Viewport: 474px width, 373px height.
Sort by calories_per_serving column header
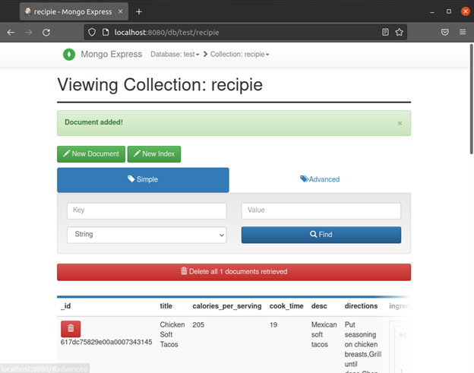(227, 306)
